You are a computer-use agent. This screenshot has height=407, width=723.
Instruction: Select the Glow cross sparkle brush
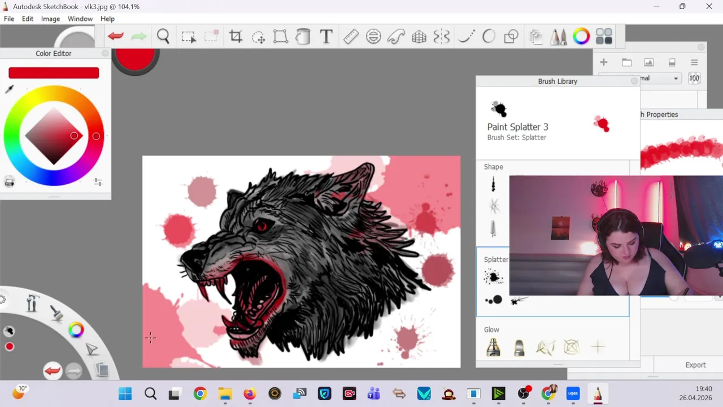click(x=598, y=347)
